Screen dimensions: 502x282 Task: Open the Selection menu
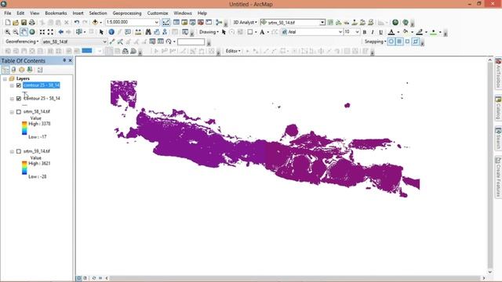coord(98,13)
